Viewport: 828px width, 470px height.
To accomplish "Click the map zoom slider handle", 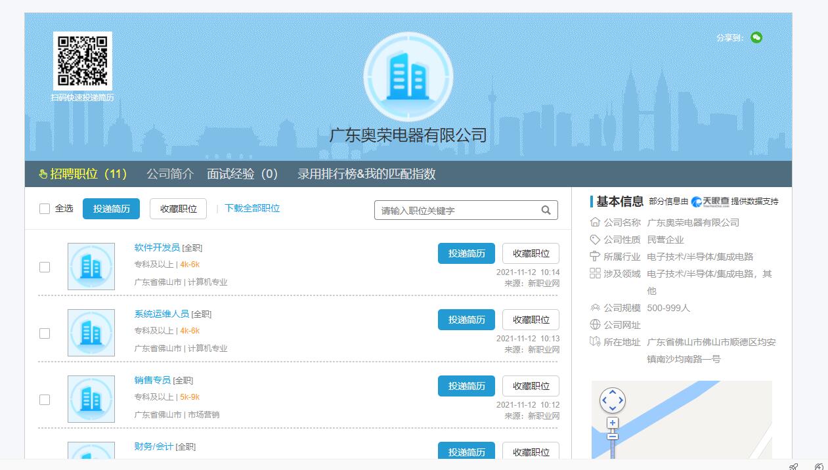I will click(612, 437).
